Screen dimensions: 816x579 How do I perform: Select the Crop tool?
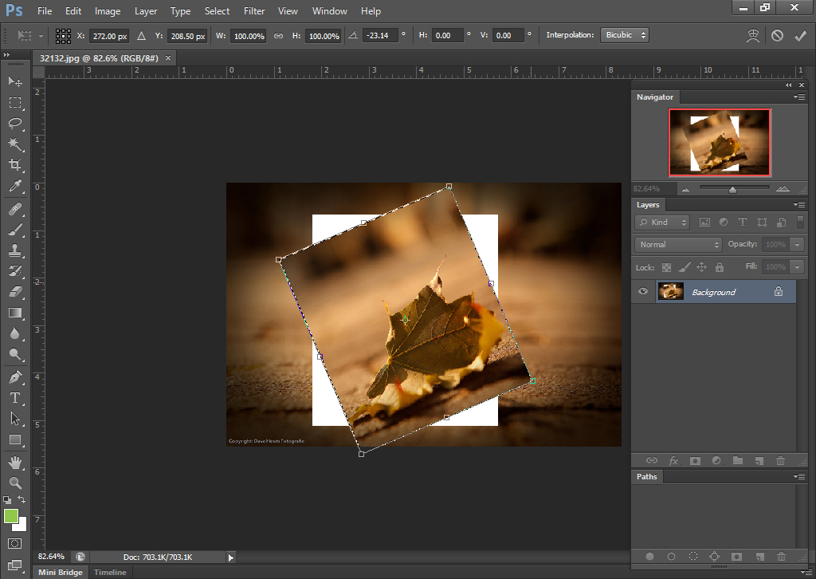14,165
